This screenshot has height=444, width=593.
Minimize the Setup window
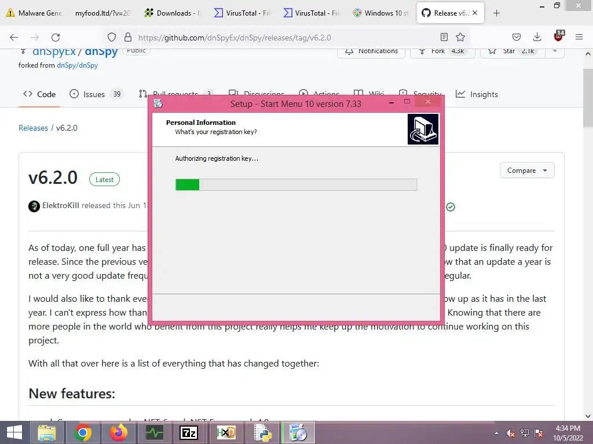[x=392, y=102]
